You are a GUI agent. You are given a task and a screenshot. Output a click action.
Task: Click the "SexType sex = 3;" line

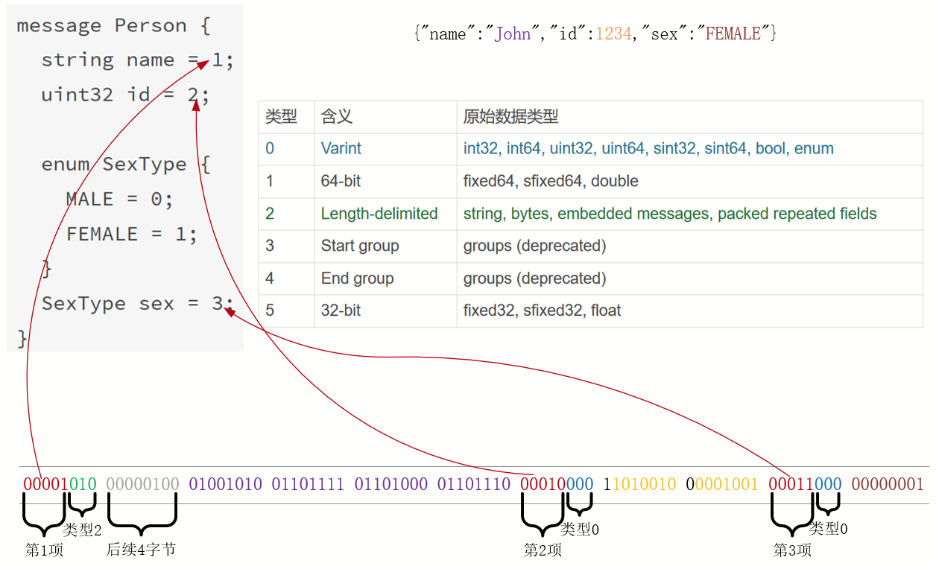(137, 304)
